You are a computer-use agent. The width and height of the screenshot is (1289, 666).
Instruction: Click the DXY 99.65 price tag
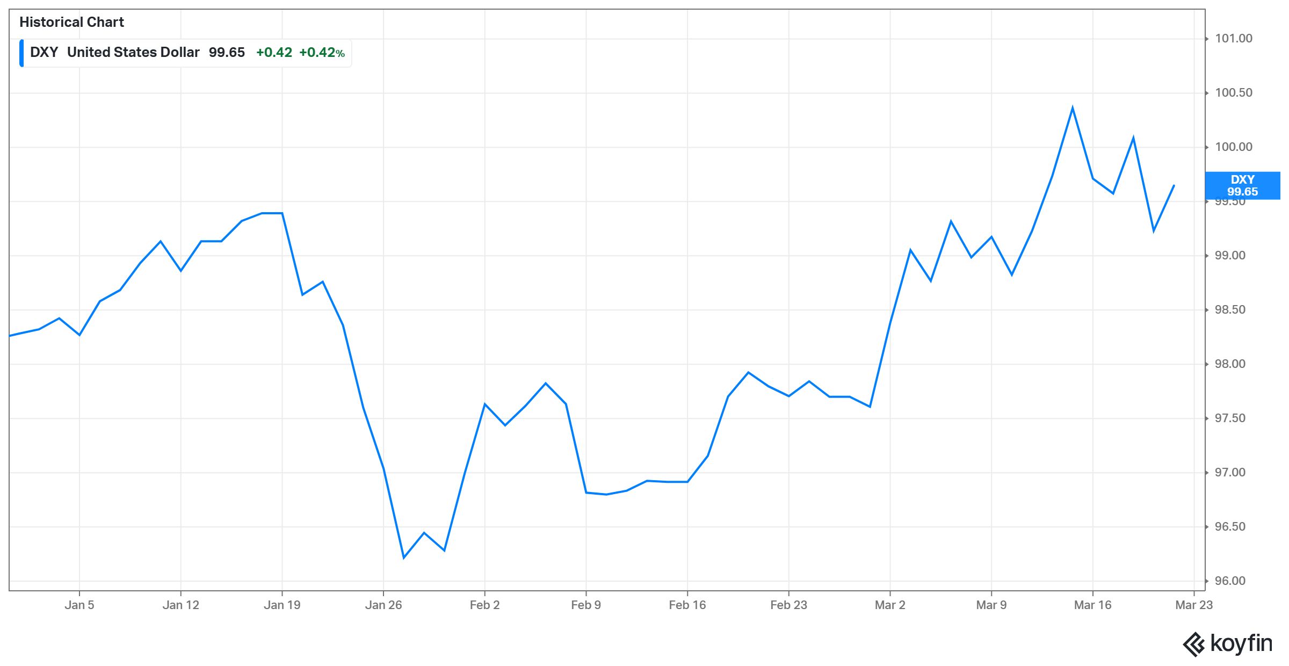[1242, 186]
